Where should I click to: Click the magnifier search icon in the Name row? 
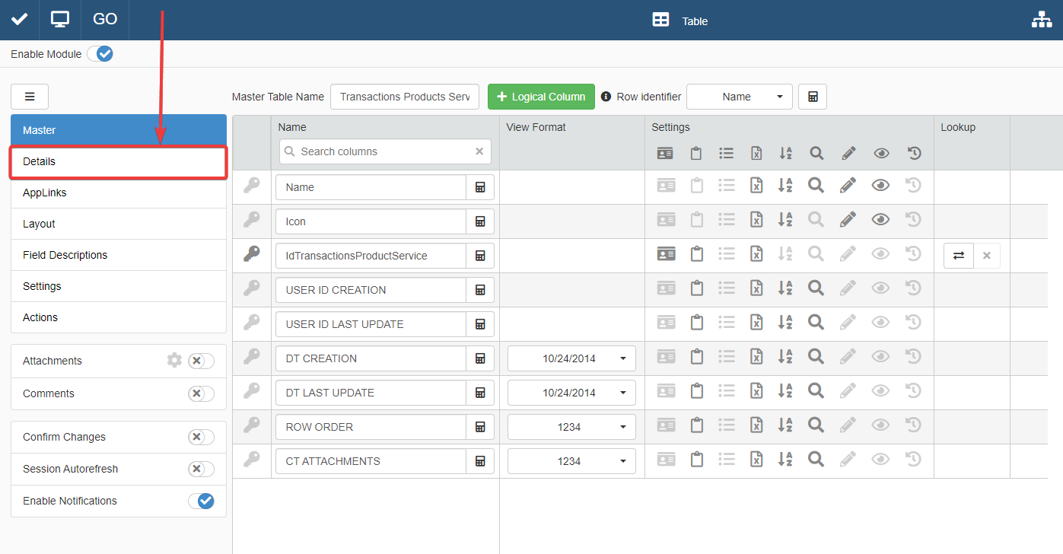(816, 185)
